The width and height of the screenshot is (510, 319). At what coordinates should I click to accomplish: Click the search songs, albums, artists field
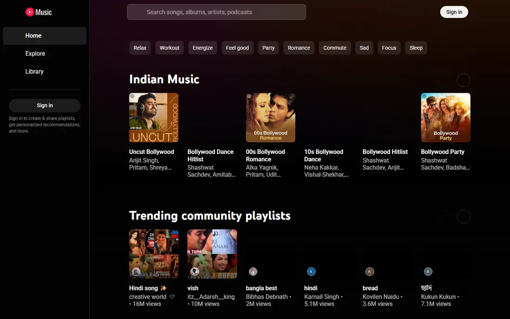[217, 12]
